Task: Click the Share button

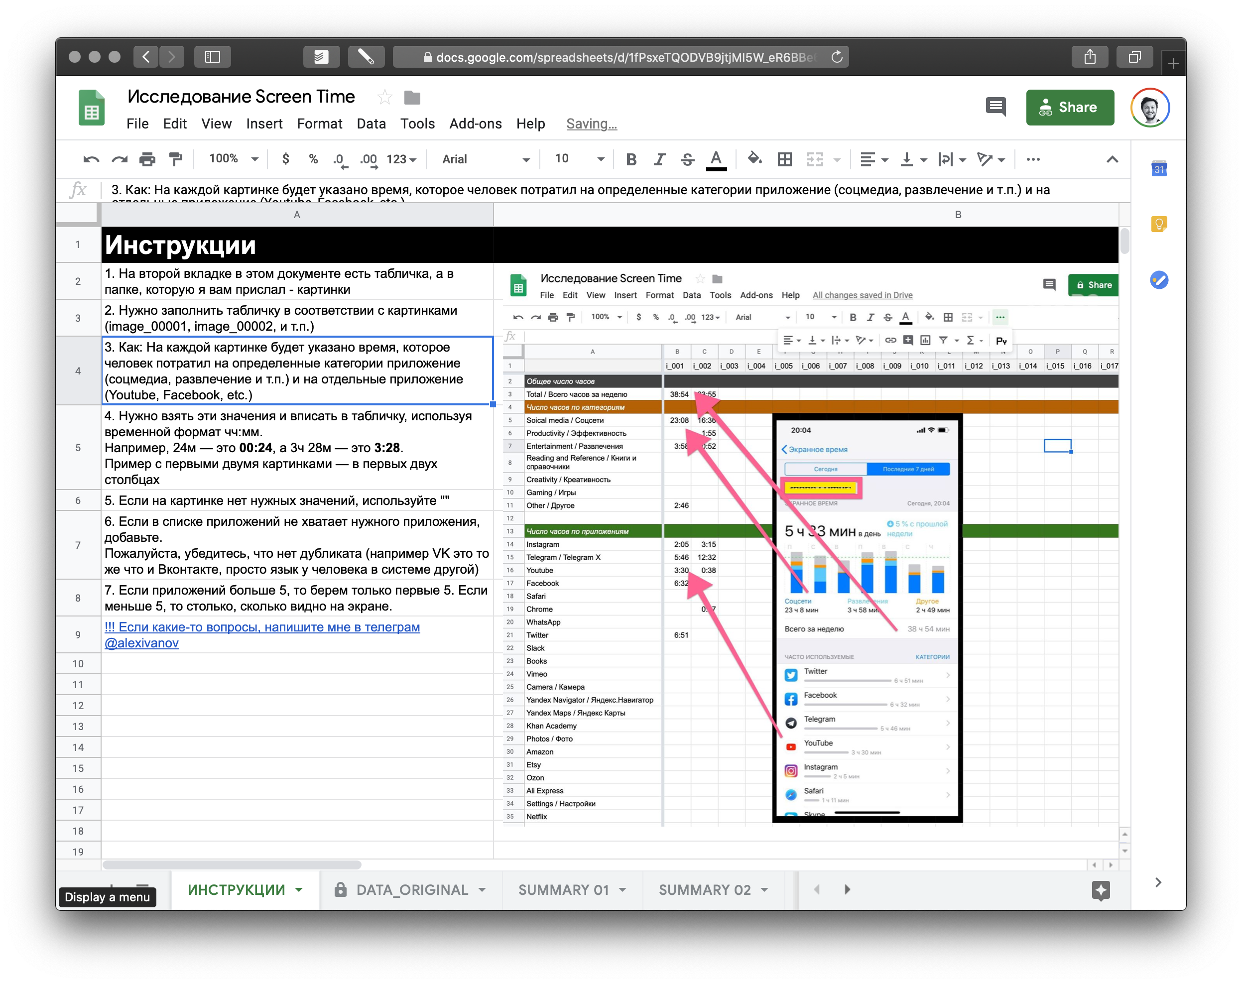Action: click(x=1069, y=107)
